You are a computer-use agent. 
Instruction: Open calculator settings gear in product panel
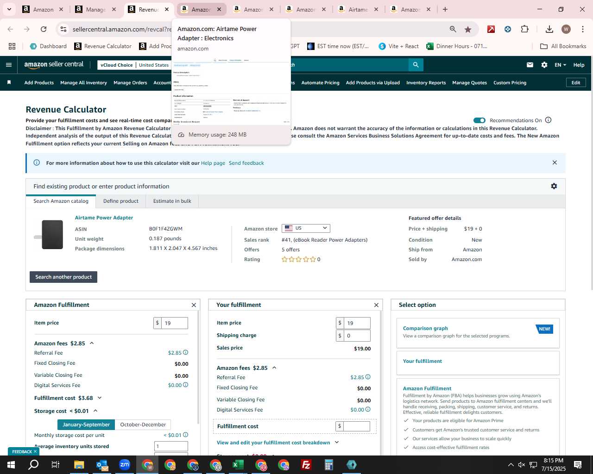point(554,186)
